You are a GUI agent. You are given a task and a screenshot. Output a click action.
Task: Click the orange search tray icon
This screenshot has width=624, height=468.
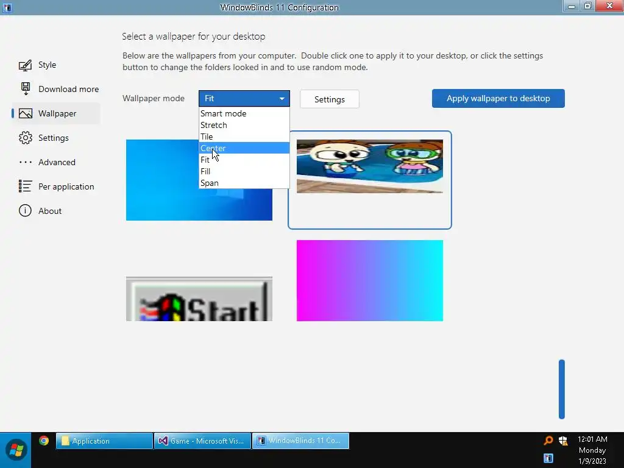[548, 441]
